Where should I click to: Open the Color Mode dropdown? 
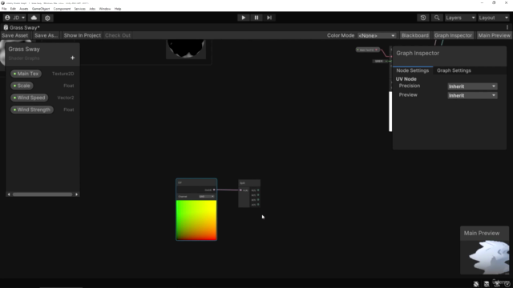click(377, 35)
